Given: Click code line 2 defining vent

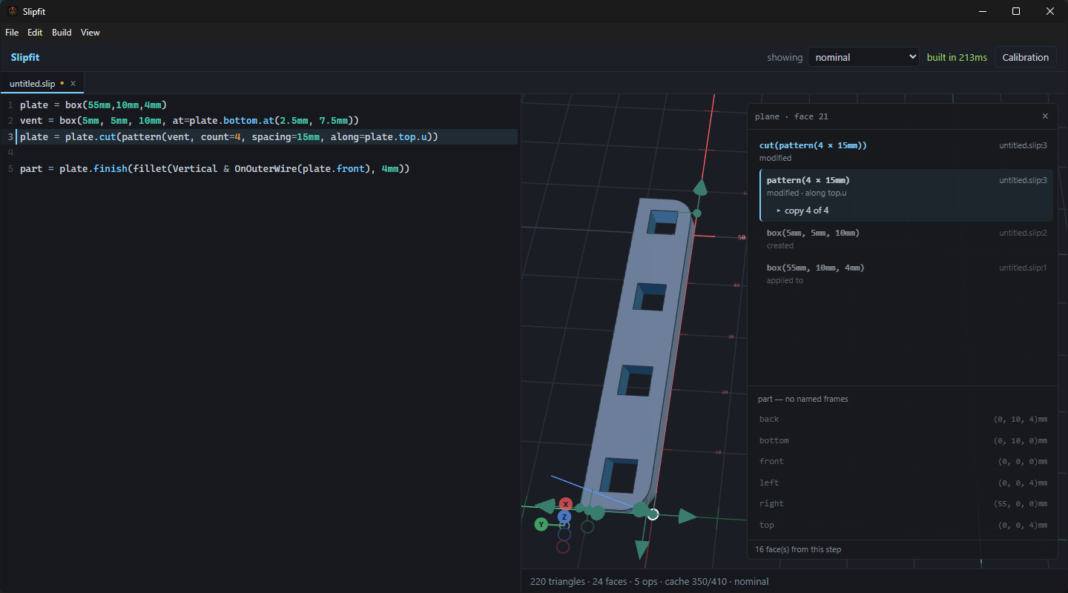Looking at the screenshot, I should tap(190, 120).
